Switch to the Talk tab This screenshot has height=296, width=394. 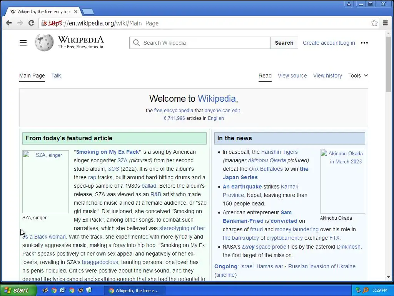pos(56,76)
